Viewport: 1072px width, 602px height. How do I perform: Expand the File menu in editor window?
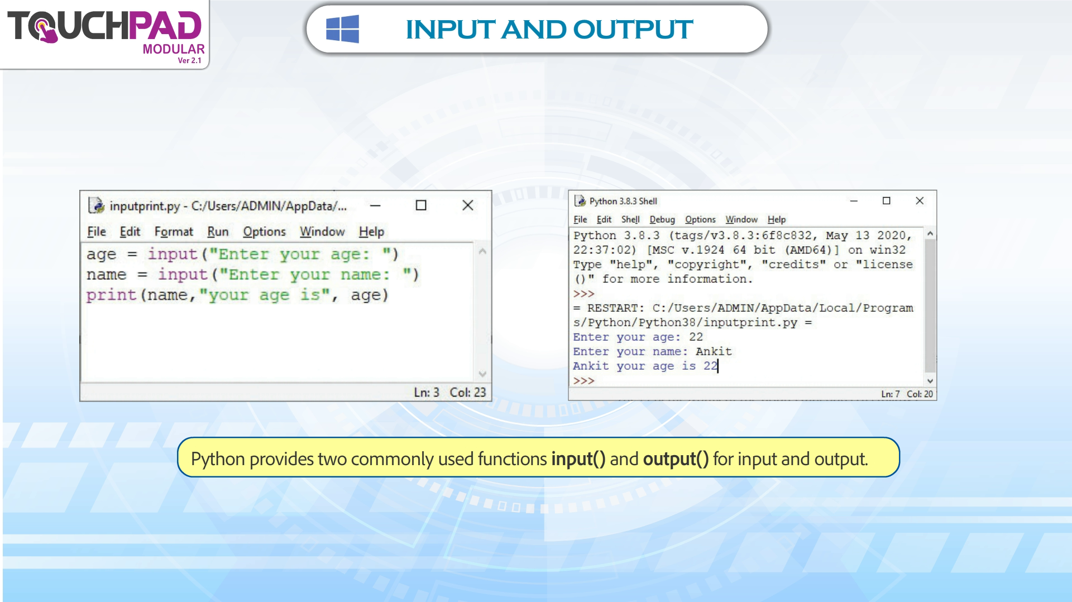coord(96,232)
